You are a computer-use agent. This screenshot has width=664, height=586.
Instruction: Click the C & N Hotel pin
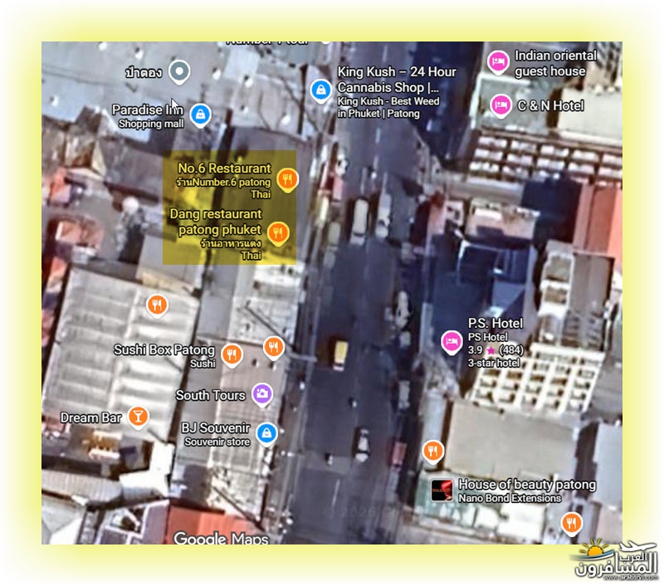(x=500, y=105)
